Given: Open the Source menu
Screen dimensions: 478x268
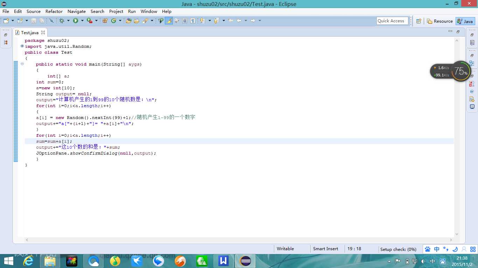Looking at the screenshot, I should coord(34,11).
